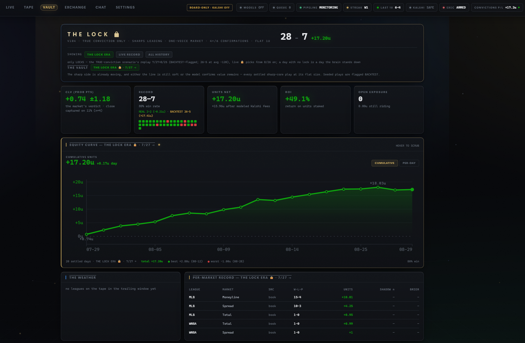This screenshot has width=525, height=343.
Task: Click the WNBA Total row's +0.99 units
Action: [348, 324]
